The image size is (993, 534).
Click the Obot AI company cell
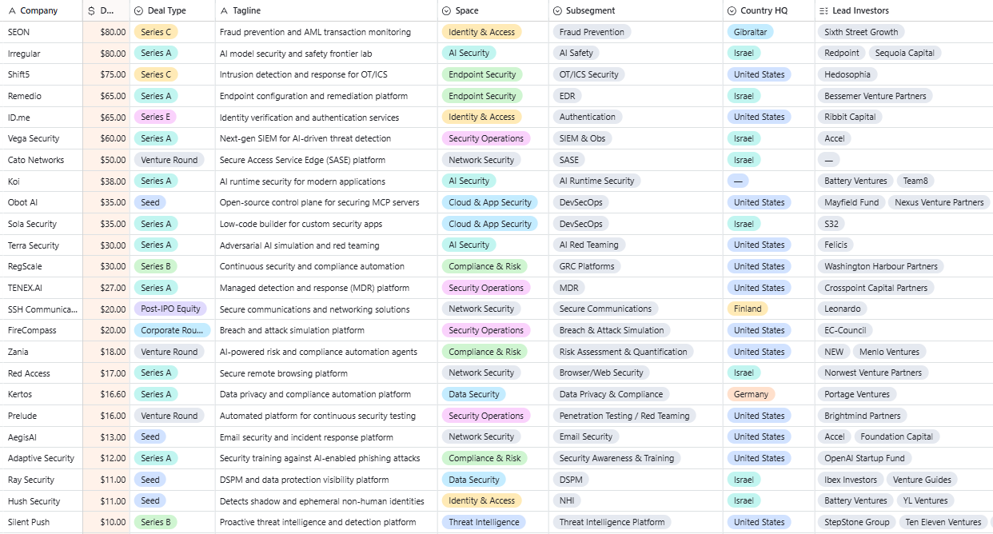coord(42,202)
